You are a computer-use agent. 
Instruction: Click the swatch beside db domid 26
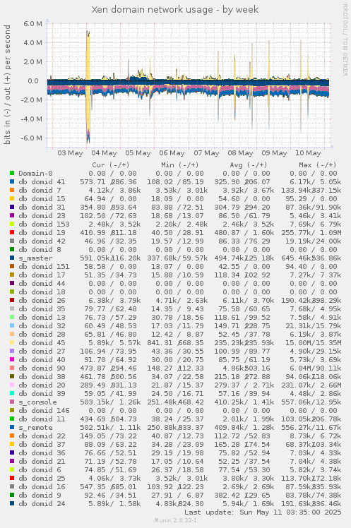click(12, 301)
